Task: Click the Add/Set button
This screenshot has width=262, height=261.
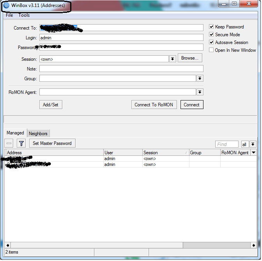Action: [51, 105]
